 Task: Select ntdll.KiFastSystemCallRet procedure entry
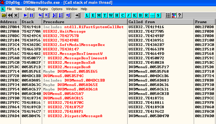click(x=94, y=27)
